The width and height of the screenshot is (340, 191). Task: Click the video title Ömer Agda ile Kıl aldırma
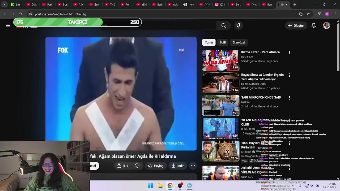pos(133,156)
